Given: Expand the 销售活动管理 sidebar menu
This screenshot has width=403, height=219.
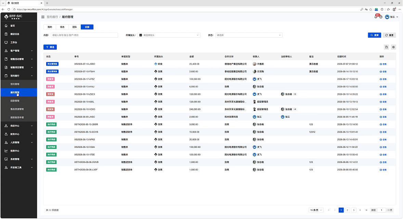Looking at the screenshot, I should (19, 59).
